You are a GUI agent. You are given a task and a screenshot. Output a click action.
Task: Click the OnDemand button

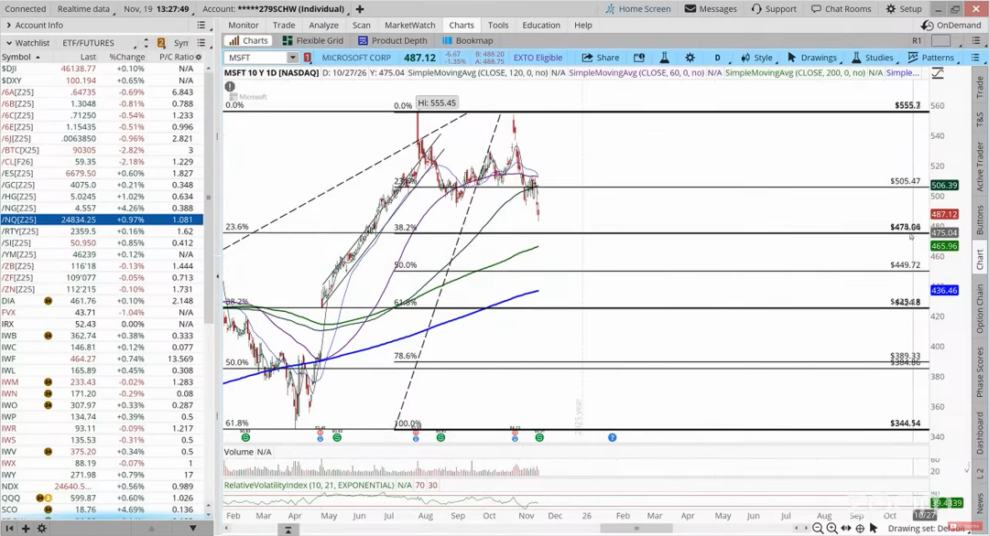pyautogui.click(x=951, y=26)
